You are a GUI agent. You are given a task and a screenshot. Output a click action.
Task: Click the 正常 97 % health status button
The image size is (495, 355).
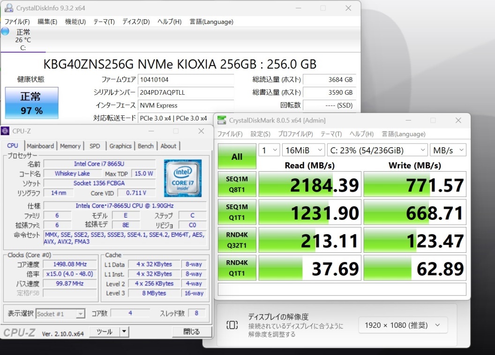tap(31, 103)
